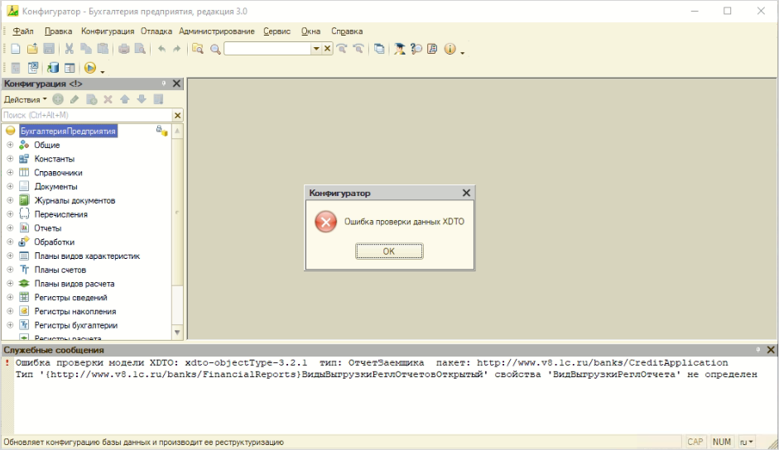Click the Поиск (Ctrl+Alt+M) input field
This screenshot has height=450, width=779.
click(87, 115)
